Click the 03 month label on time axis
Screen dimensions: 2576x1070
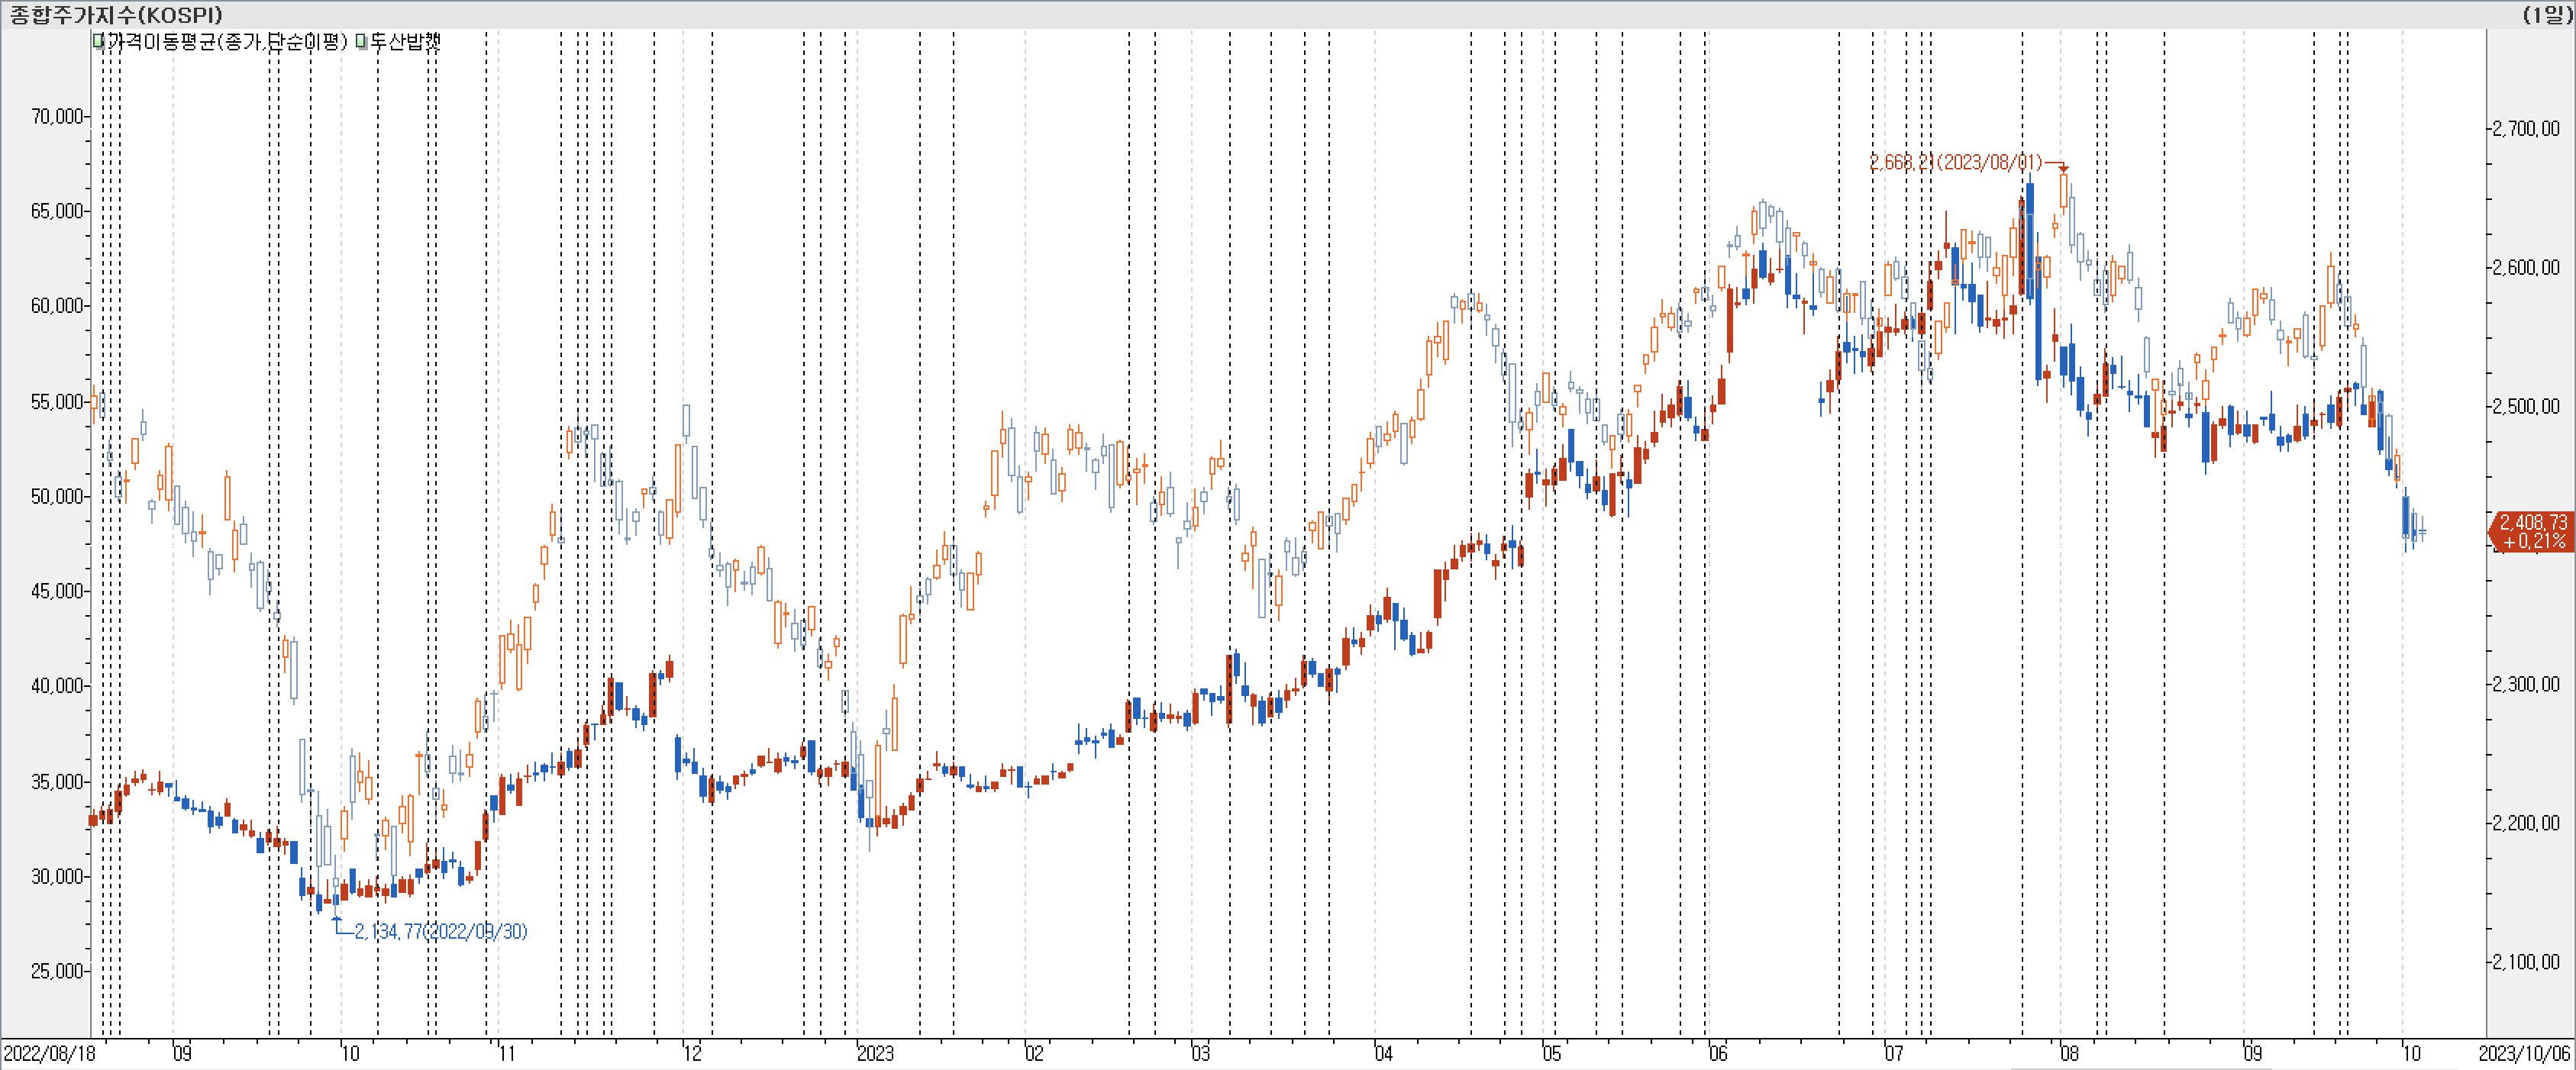[1200, 1053]
